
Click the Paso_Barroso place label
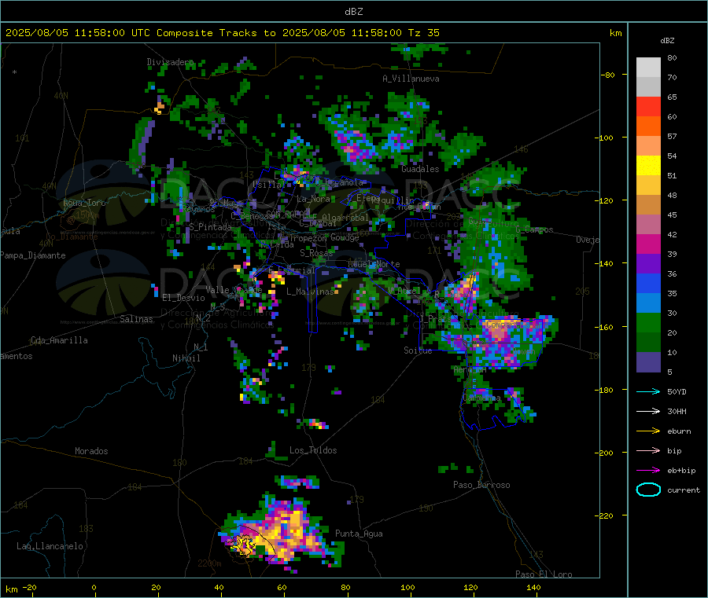coord(481,485)
